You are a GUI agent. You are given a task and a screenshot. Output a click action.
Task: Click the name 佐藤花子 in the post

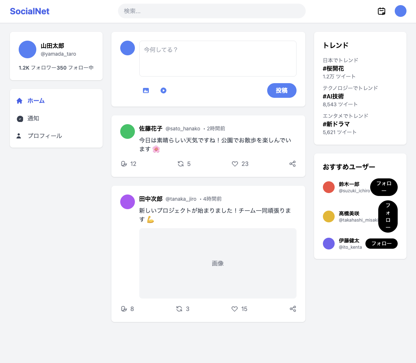click(x=151, y=129)
